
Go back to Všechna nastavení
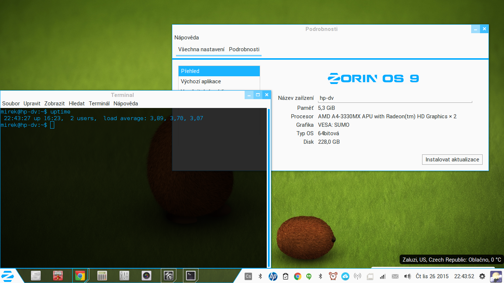[x=201, y=49]
